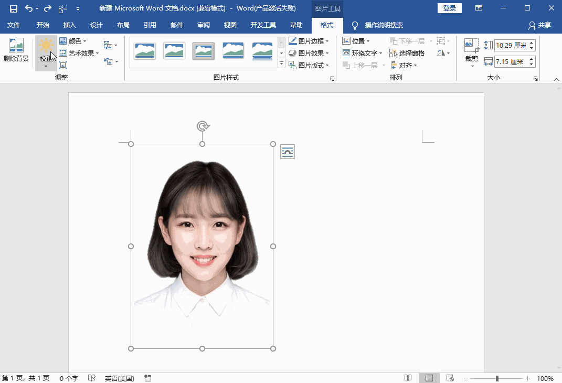Click the portrait photo in the document
The width and height of the screenshot is (562, 383).
202,246
